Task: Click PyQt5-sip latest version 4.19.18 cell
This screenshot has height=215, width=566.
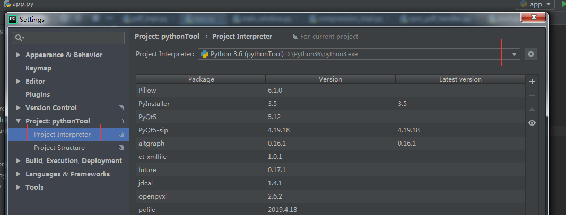Action: pos(408,130)
